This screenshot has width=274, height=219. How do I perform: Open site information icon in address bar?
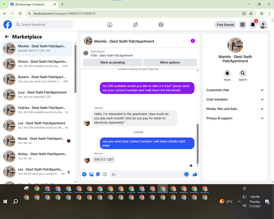pyautogui.click(x=29, y=14)
